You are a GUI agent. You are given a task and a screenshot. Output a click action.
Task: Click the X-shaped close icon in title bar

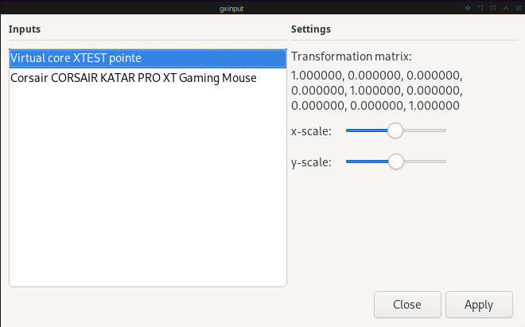point(519,8)
